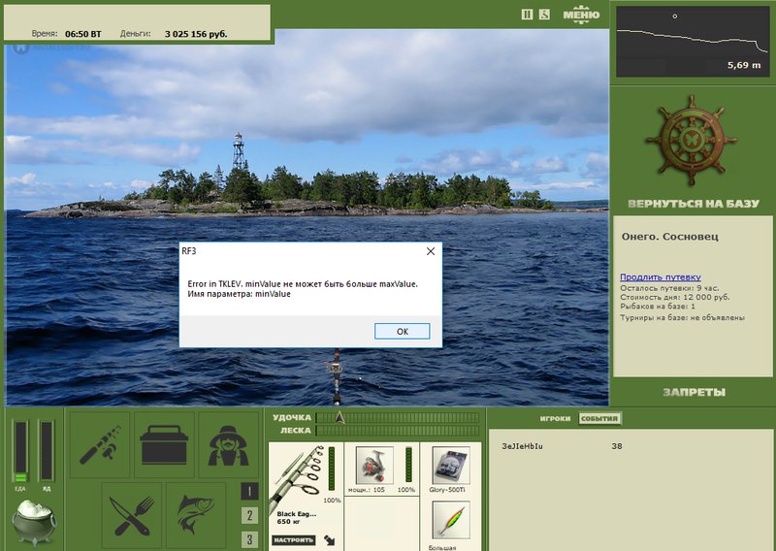This screenshot has height=551, width=776.
Task: Click the S icon near menu
Action: [x=544, y=15]
